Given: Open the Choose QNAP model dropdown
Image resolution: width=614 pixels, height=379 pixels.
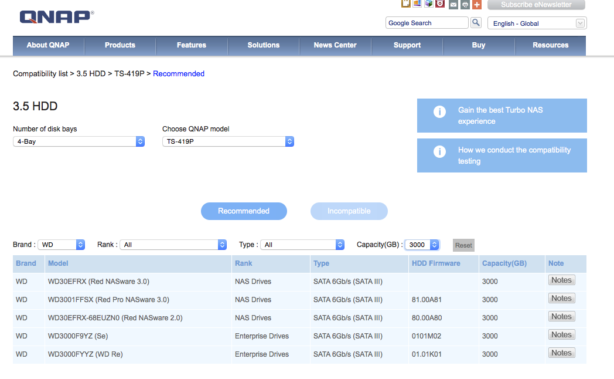Looking at the screenshot, I should (x=228, y=141).
